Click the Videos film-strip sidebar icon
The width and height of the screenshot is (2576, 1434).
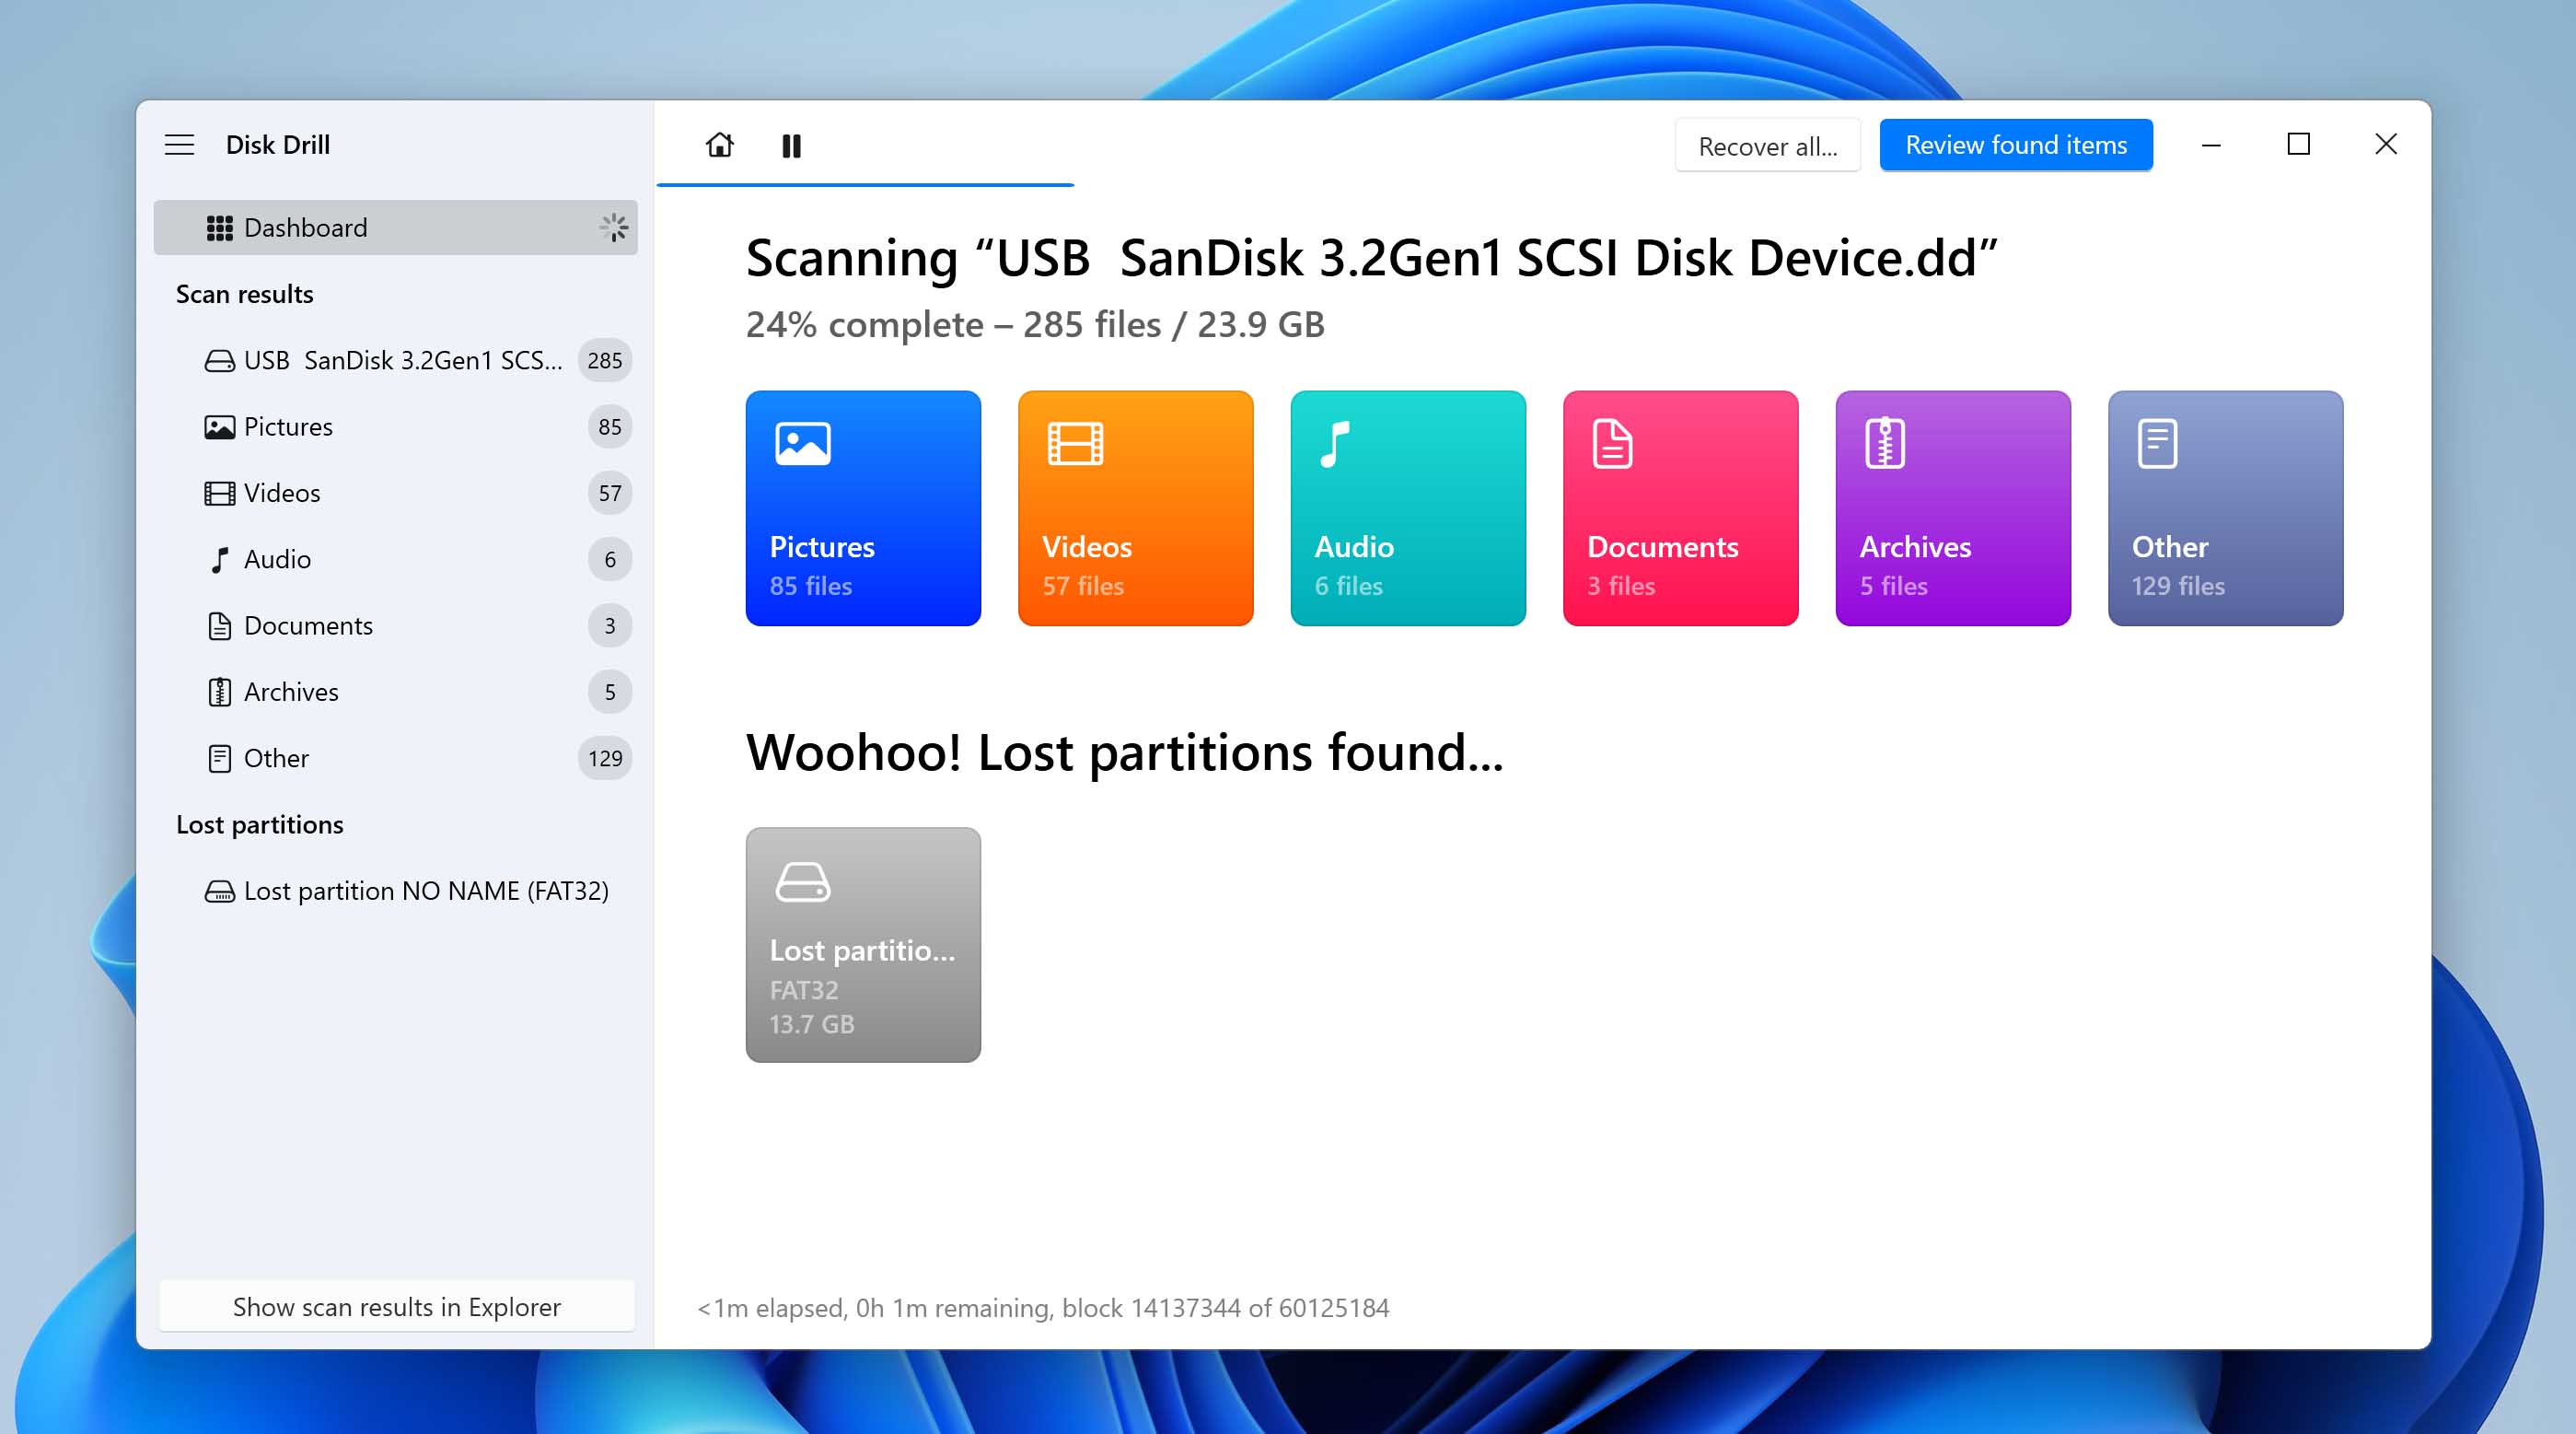point(219,494)
